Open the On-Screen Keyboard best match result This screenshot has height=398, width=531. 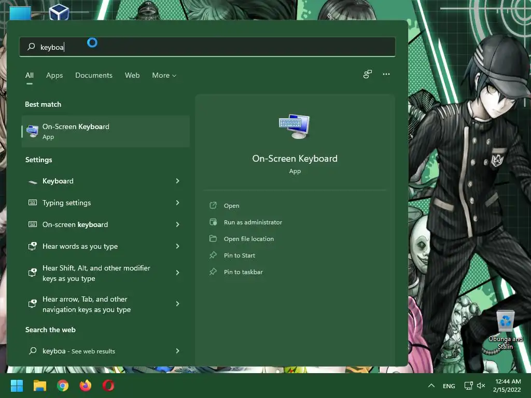coord(105,131)
